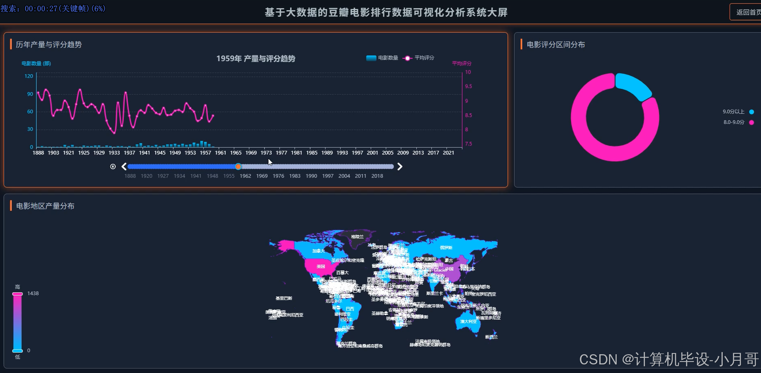761x373 pixels.
Task: Click the left arrow on the year timeline
Action: (123, 166)
